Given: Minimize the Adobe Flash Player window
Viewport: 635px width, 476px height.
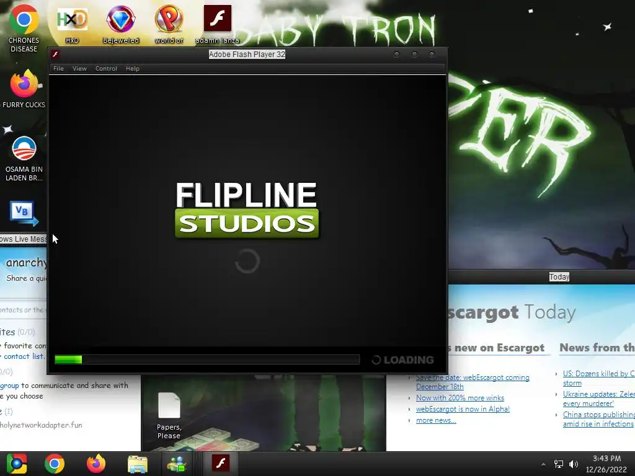Looking at the screenshot, I should [x=397, y=55].
